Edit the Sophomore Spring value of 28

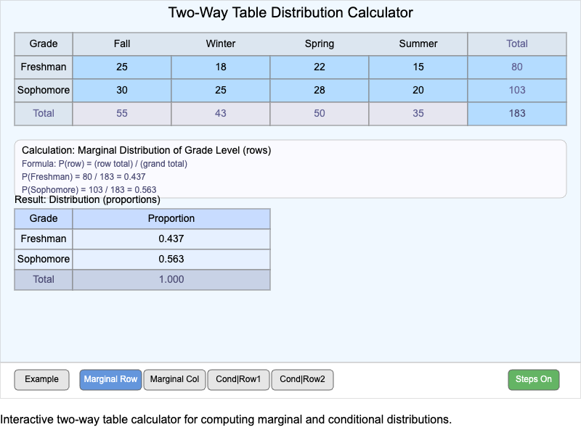[320, 90]
